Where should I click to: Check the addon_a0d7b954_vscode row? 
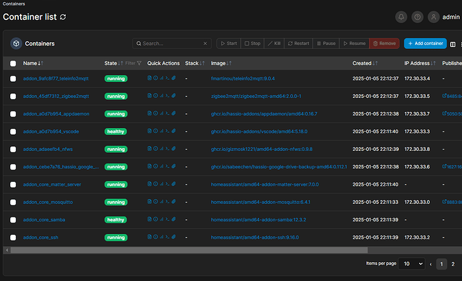click(x=13, y=131)
